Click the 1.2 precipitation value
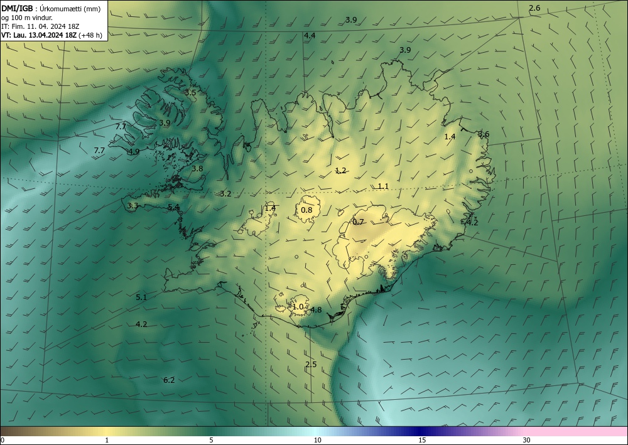 pyautogui.click(x=340, y=171)
